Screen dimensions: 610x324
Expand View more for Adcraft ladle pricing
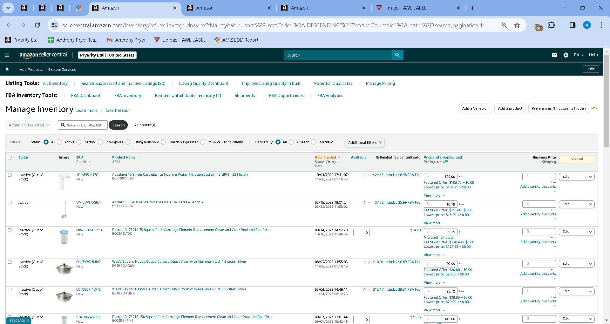434,223
